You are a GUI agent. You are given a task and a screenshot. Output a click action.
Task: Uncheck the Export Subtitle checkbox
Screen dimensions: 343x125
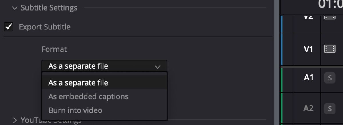(9, 27)
